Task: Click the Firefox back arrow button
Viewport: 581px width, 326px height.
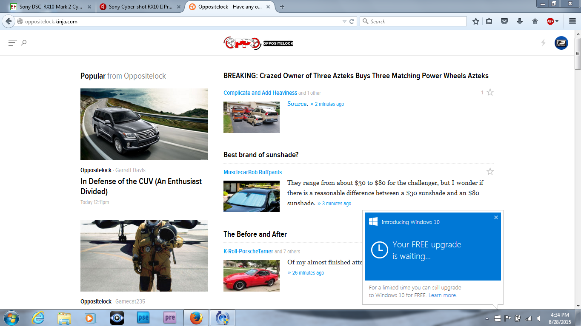Action: [9, 21]
